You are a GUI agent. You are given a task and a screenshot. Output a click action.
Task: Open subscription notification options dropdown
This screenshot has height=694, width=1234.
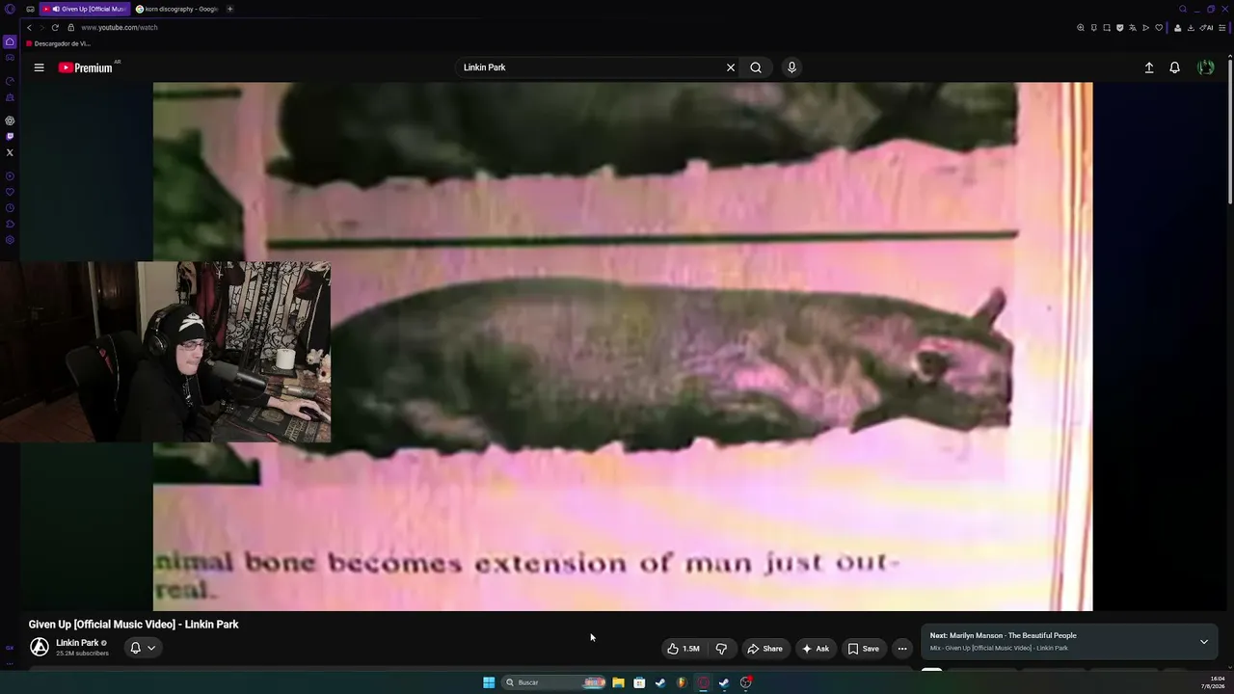coord(143,648)
